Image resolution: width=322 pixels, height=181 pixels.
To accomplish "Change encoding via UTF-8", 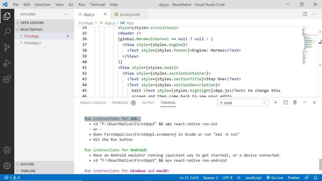I will pos(227,177).
